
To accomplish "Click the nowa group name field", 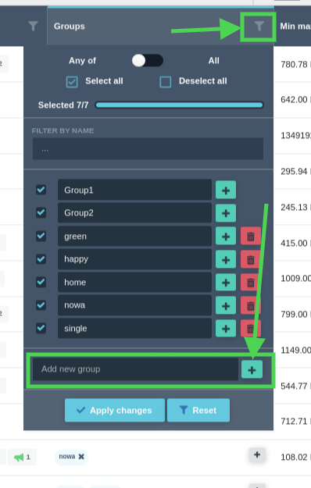I will coord(134,305).
